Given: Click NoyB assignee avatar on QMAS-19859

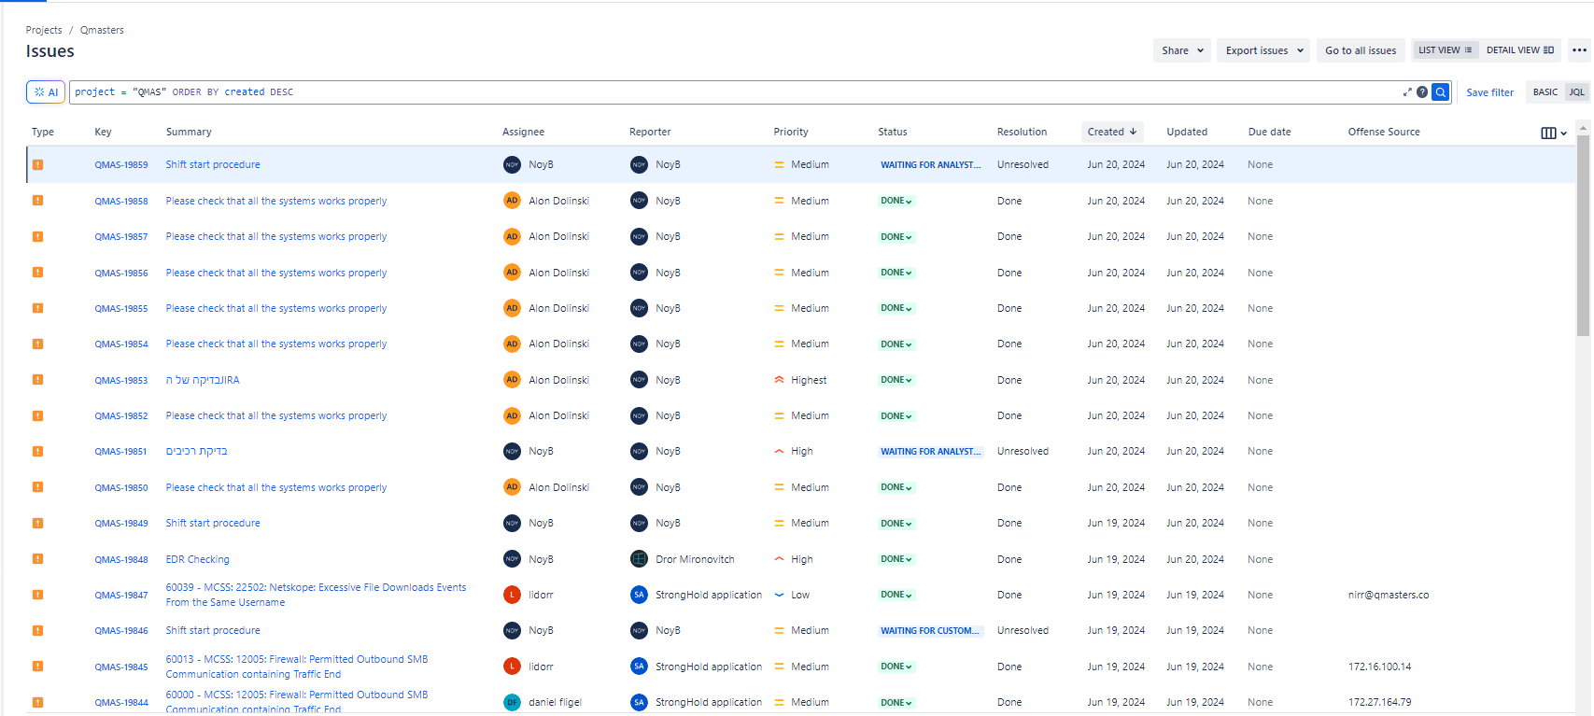Looking at the screenshot, I should pyautogui.click(x=512, y=164).
